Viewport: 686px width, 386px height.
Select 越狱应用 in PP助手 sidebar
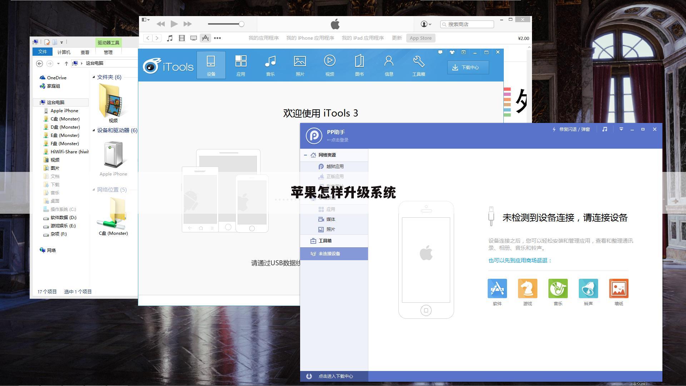(x=334, y=167)
